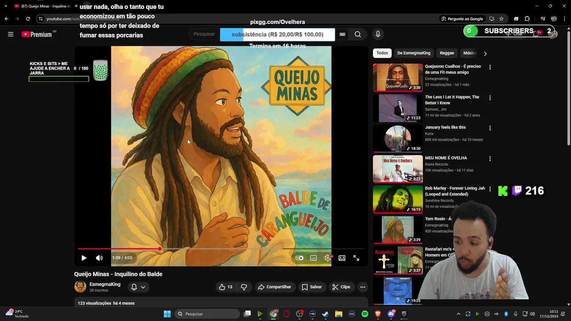Screen dimensions: 571x321
Task: Open the on-screen keyboard in search box
Action: (x=342, y=34)
